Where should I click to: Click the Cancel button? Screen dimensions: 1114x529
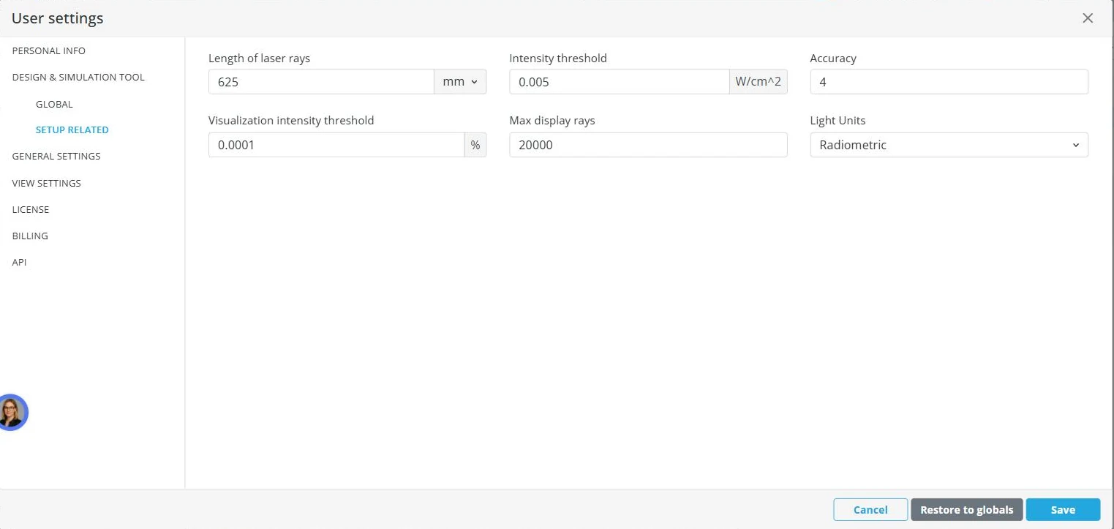[870, 510]
